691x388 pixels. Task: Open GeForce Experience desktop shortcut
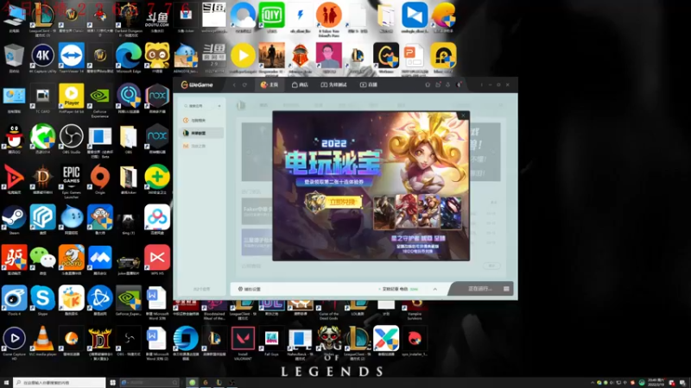(100, 100)
